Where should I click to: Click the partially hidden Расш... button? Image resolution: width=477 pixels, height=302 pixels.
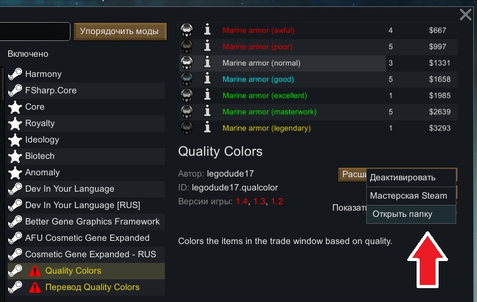pos(352,175)
